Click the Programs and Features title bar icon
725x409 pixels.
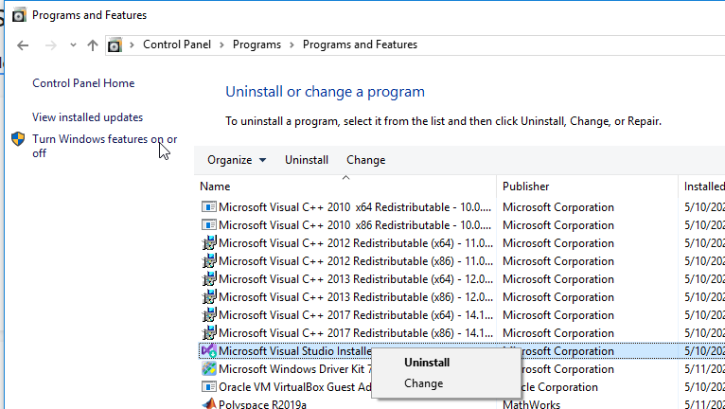coord(19,15)
